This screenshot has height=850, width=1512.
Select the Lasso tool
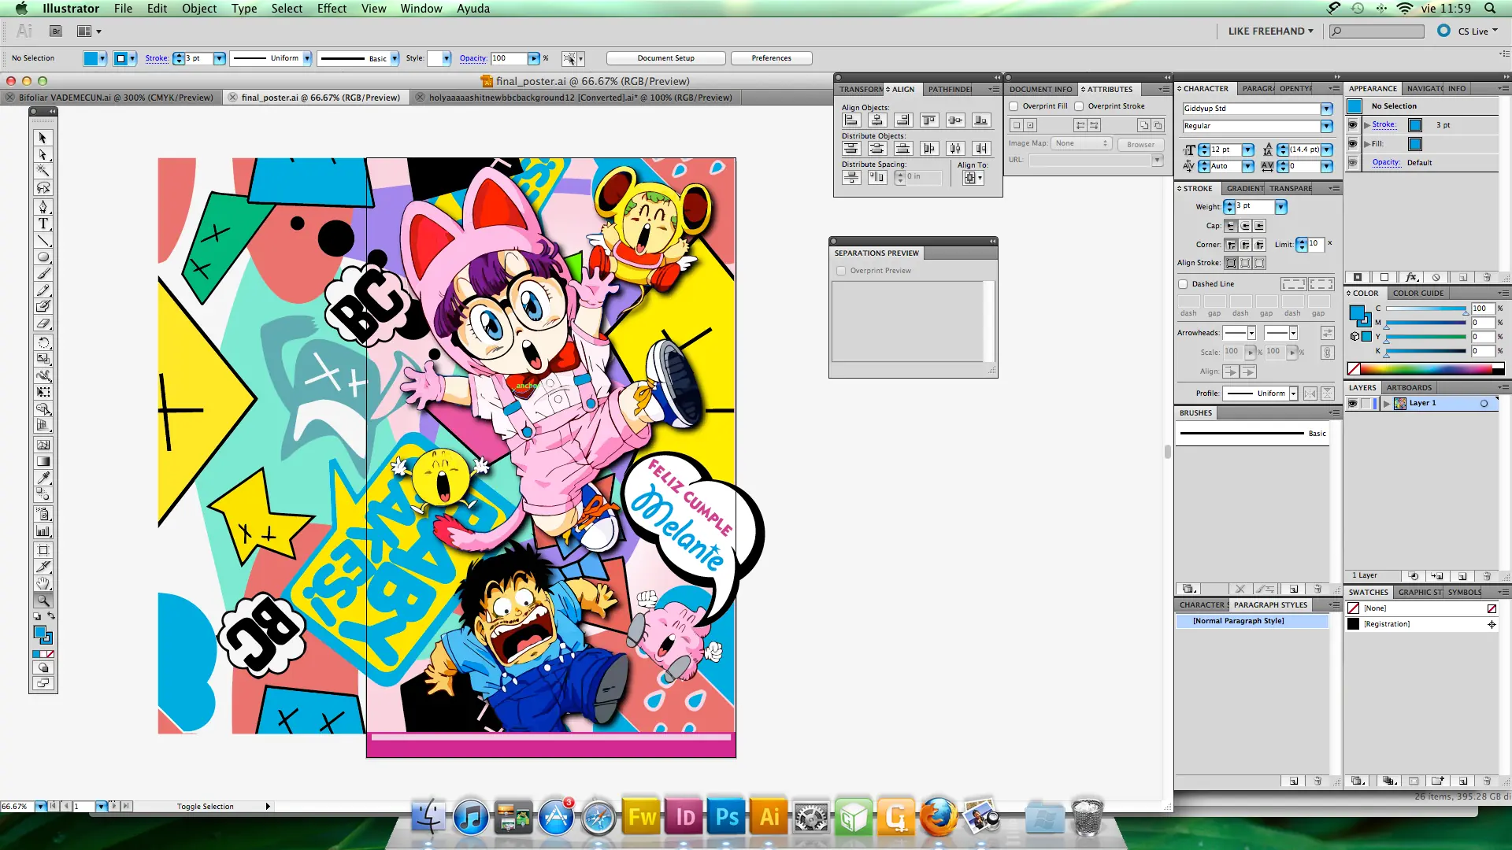(43, 188)
